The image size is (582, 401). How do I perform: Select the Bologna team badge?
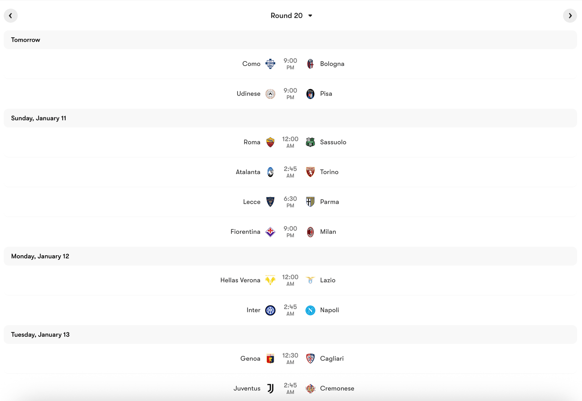coord(310,64)
